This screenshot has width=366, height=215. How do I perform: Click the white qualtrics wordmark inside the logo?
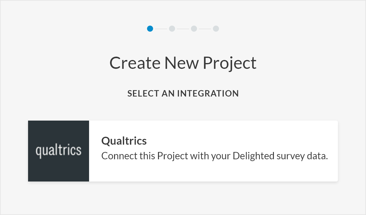tap(59, 151)
